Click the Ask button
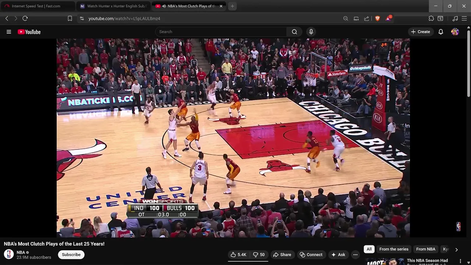This screenshot has height=265, width=471. [338, 255]
